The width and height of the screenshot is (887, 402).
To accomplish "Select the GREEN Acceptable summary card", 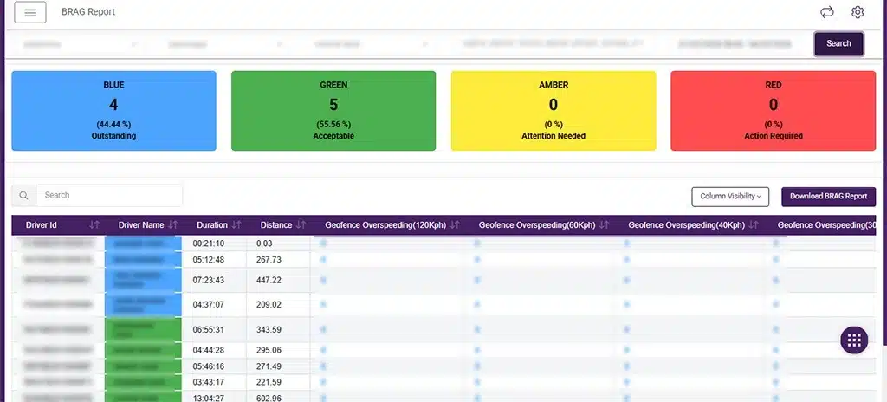I will [x=333, y=111].
